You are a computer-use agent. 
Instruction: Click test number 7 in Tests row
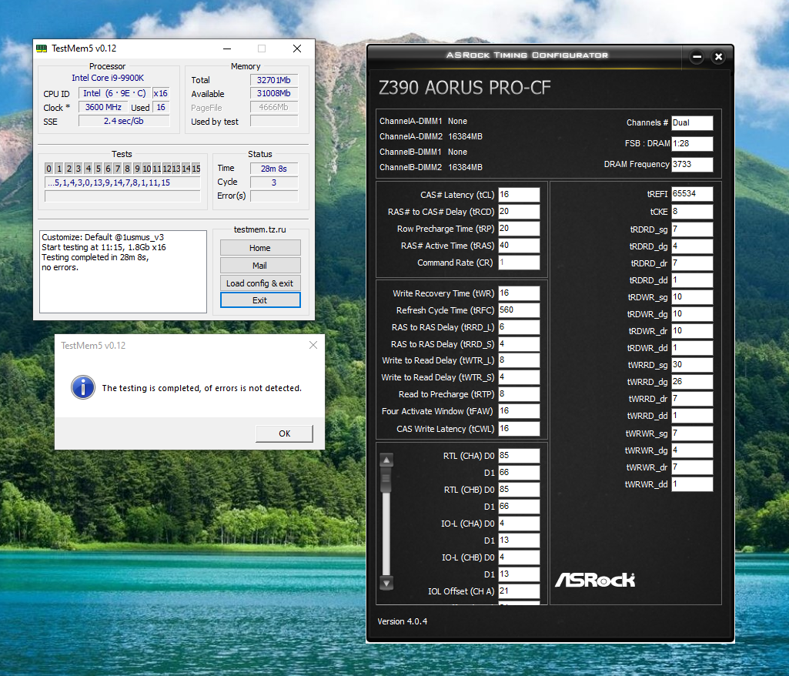(x=117, y=169)
